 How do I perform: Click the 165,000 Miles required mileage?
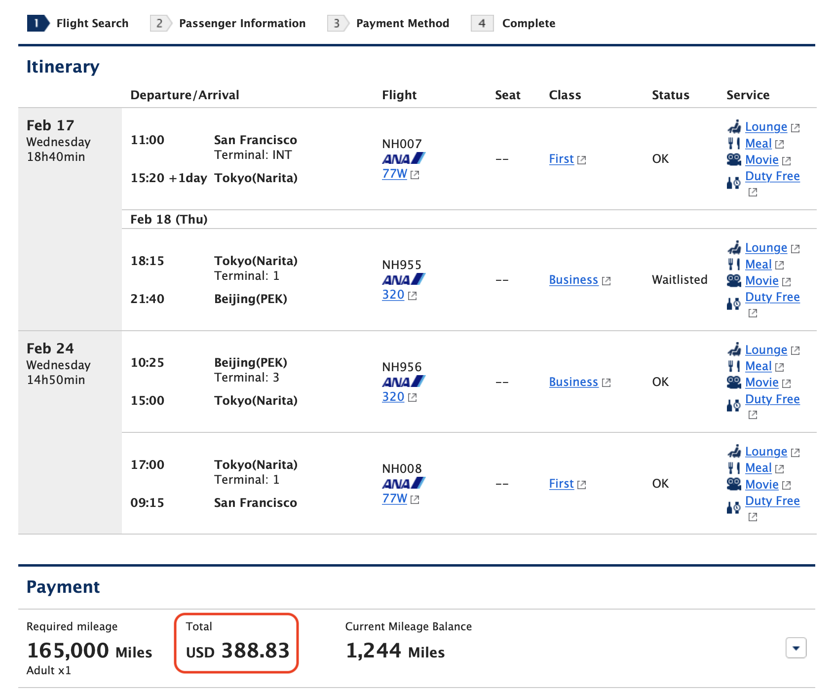coord(89,651)
